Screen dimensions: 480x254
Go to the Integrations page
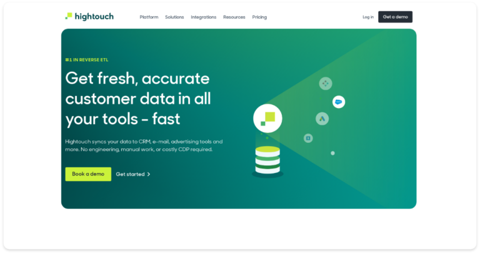[x=203, y=17]
